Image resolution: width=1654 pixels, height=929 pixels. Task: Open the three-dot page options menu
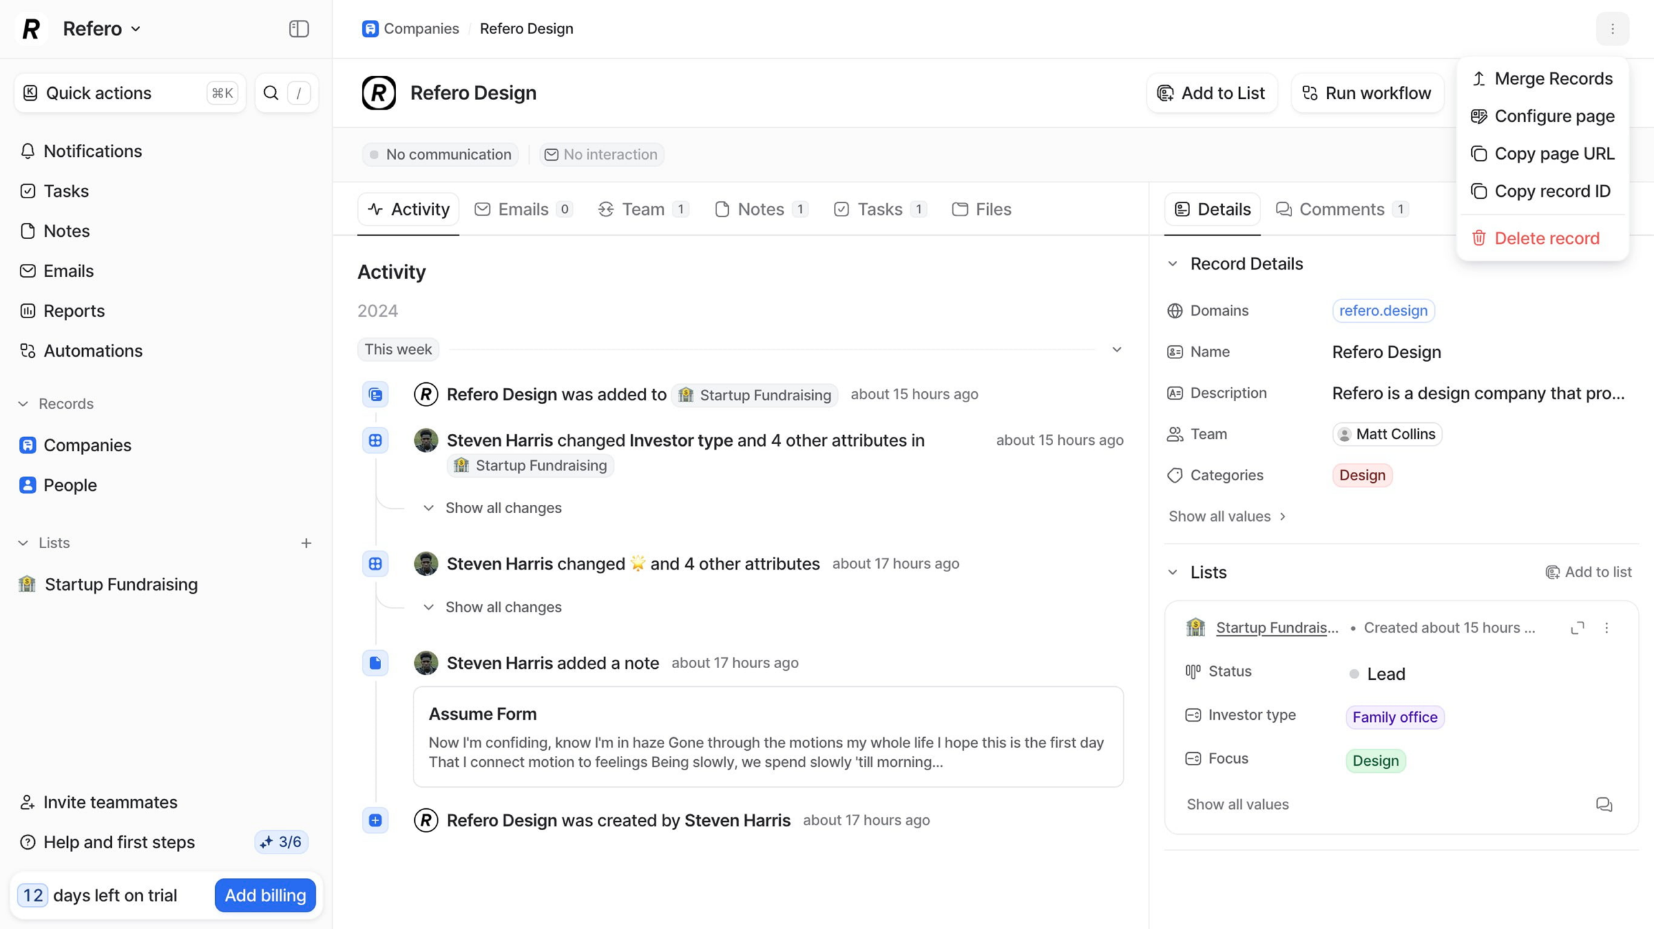(1612, 28)
